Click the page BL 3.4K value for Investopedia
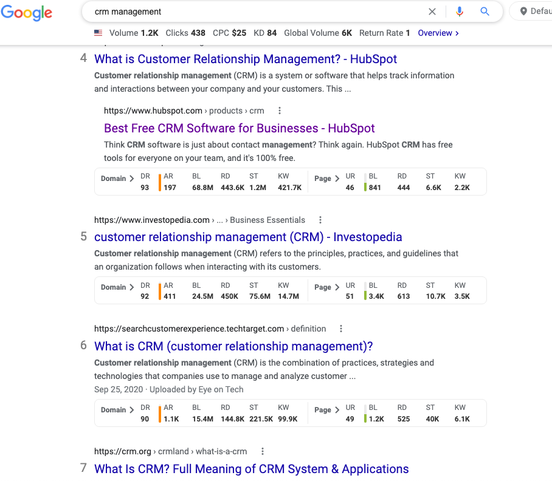 pyautogui.click(x=376, y=296)
